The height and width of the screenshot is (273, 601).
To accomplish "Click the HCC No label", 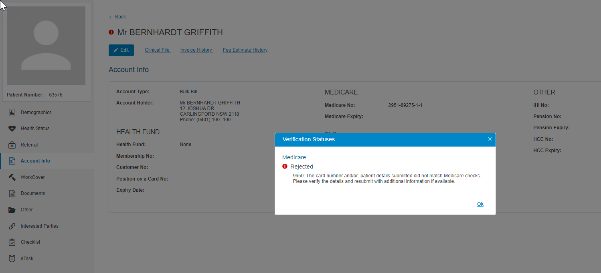I will (543, 139).
